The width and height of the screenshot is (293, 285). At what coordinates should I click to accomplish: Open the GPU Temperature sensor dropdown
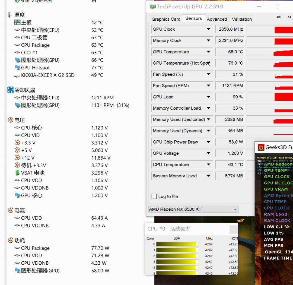(x=208, y=52)
